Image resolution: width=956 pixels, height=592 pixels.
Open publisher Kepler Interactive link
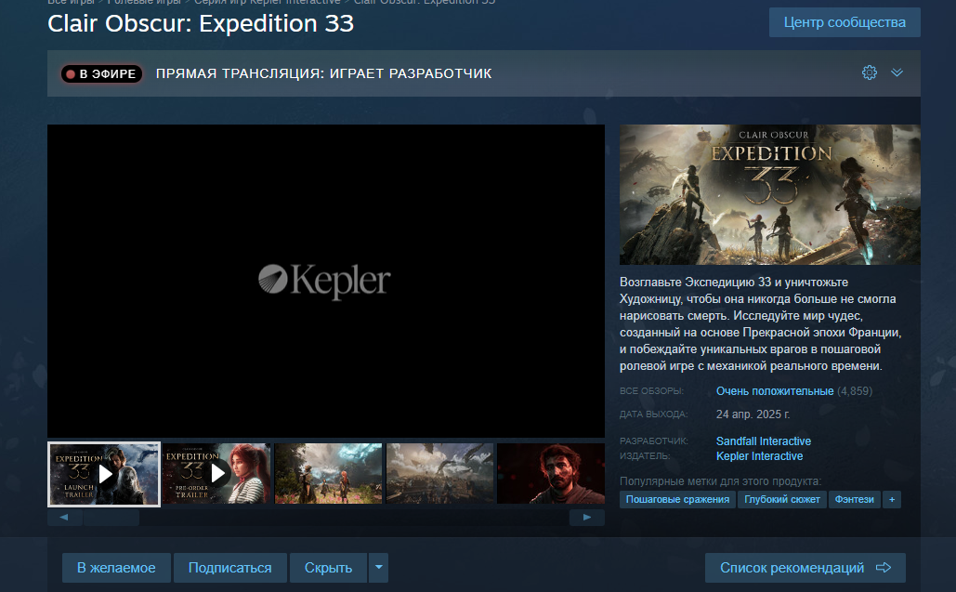point(759,456)
